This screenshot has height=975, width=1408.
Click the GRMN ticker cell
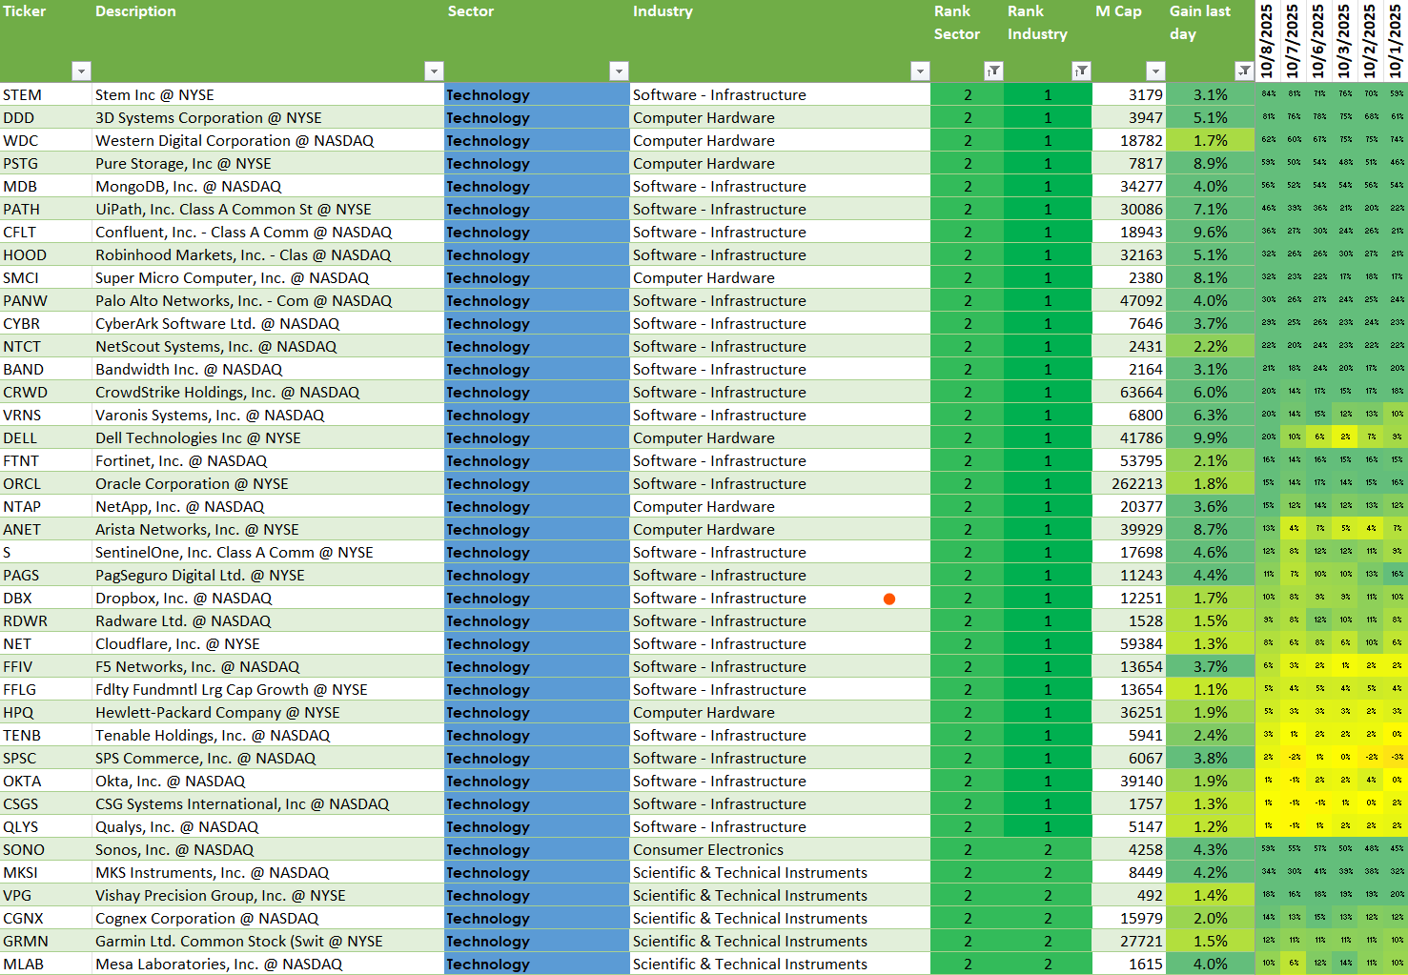click(46, 941)
